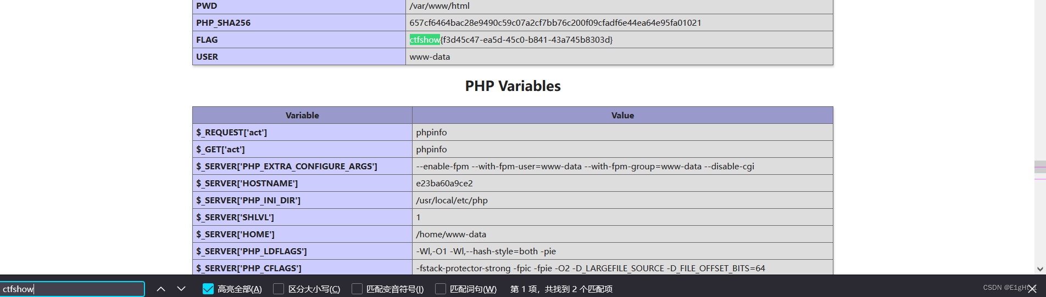Click the /usr/local/etc/php value
The image size is (1046, 297).
452,200
